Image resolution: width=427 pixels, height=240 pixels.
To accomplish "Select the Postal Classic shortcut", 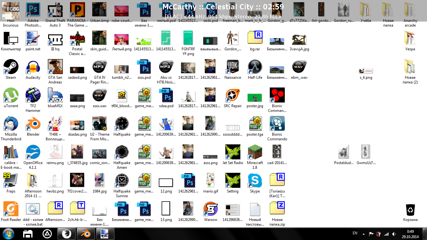I will [77, 39].
